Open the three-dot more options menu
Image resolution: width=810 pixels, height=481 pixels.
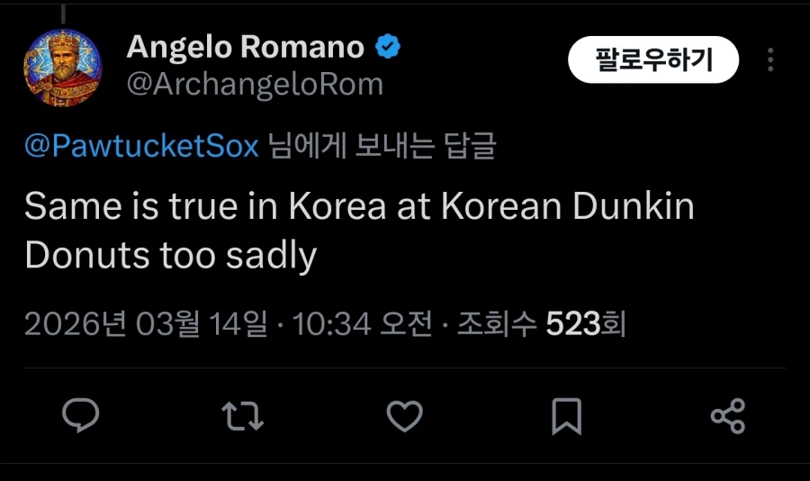click(770, 60)
